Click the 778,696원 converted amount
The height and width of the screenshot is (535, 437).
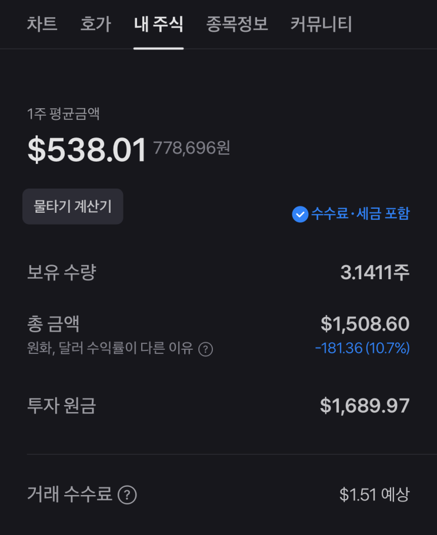192,148
